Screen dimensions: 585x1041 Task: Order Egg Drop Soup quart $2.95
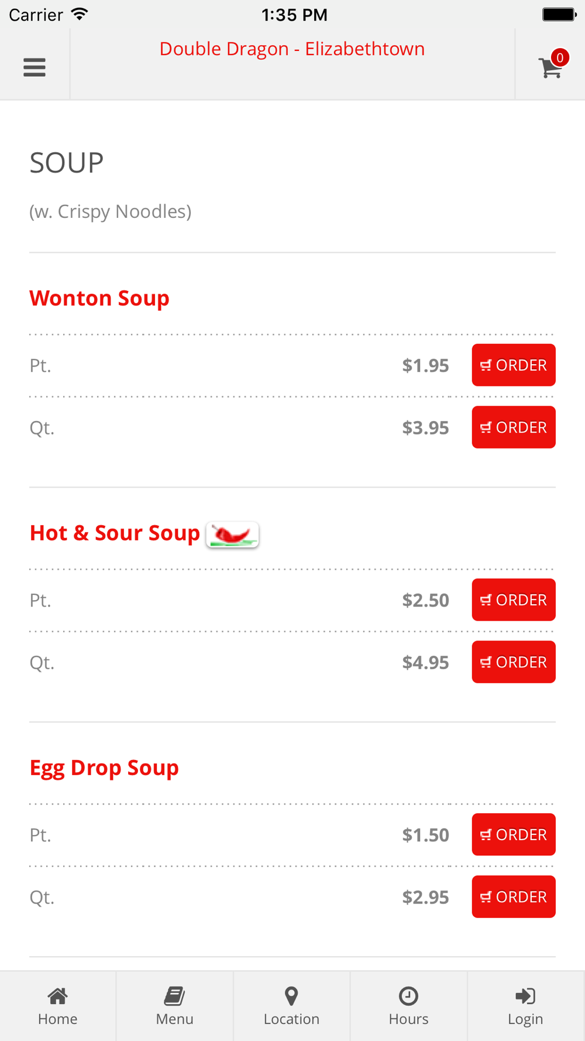[514, 896]
